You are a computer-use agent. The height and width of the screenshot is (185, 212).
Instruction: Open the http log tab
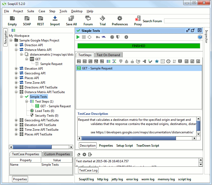(x=103, y=179)
